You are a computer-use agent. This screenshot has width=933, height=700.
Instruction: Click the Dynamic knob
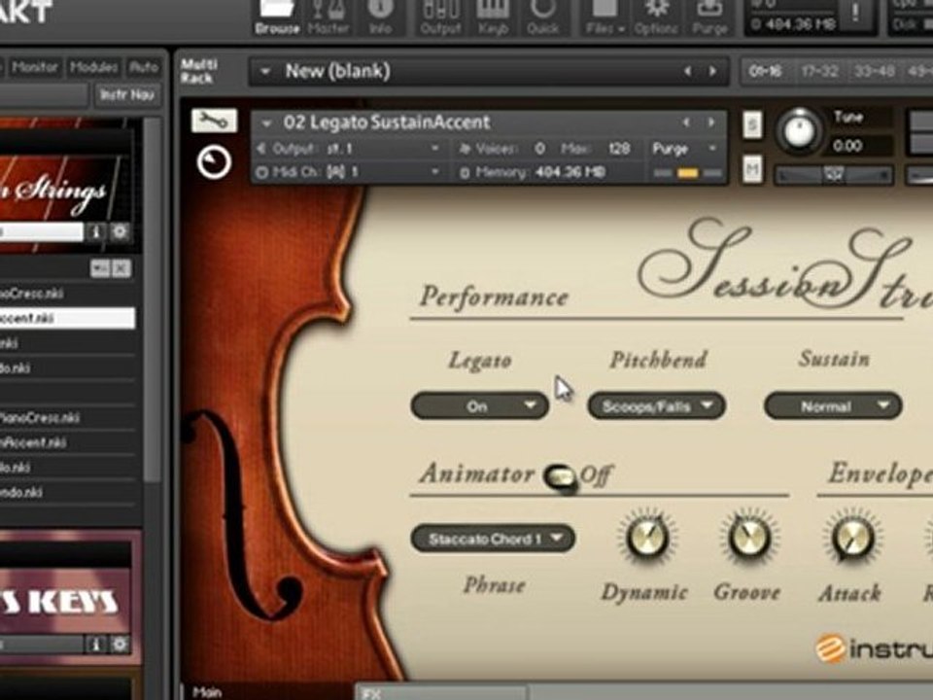[x=646, y=538]
